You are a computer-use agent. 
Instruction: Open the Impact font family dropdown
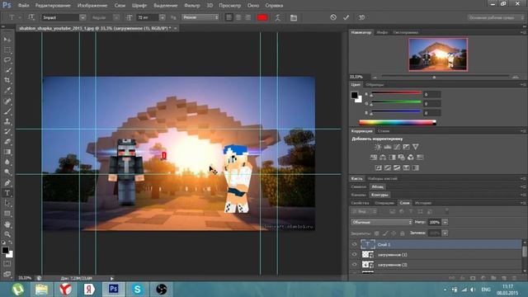click(82, 17)
